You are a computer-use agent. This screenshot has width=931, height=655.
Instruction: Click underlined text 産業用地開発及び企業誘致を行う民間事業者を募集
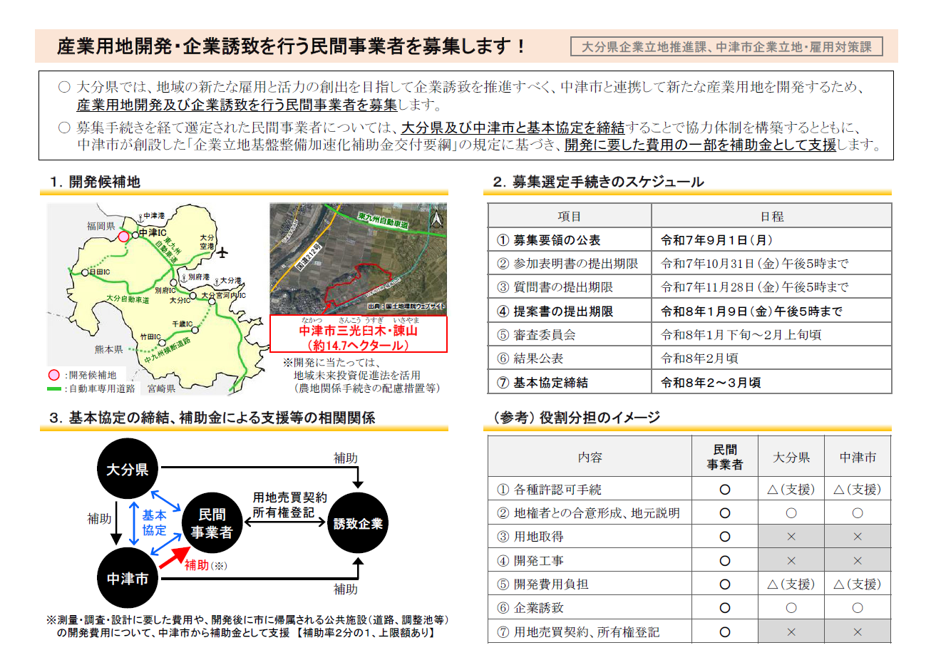pyautogui.click(x=237, y=105)
